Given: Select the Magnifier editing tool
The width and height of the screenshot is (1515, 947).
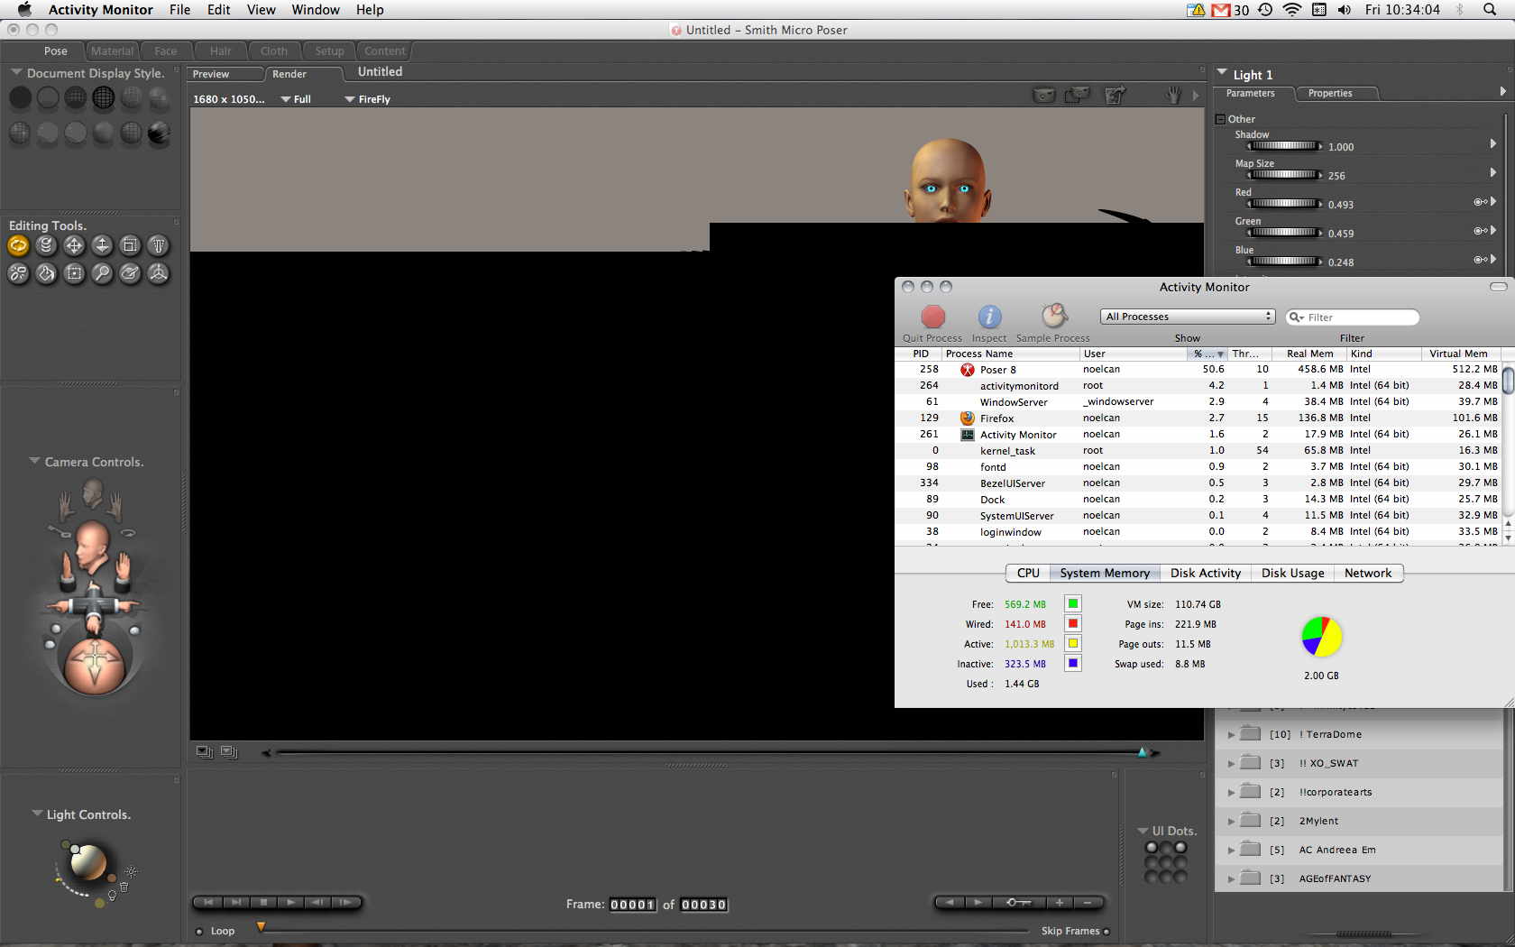Looking at the screenshot, I should (x=102, y=273).
